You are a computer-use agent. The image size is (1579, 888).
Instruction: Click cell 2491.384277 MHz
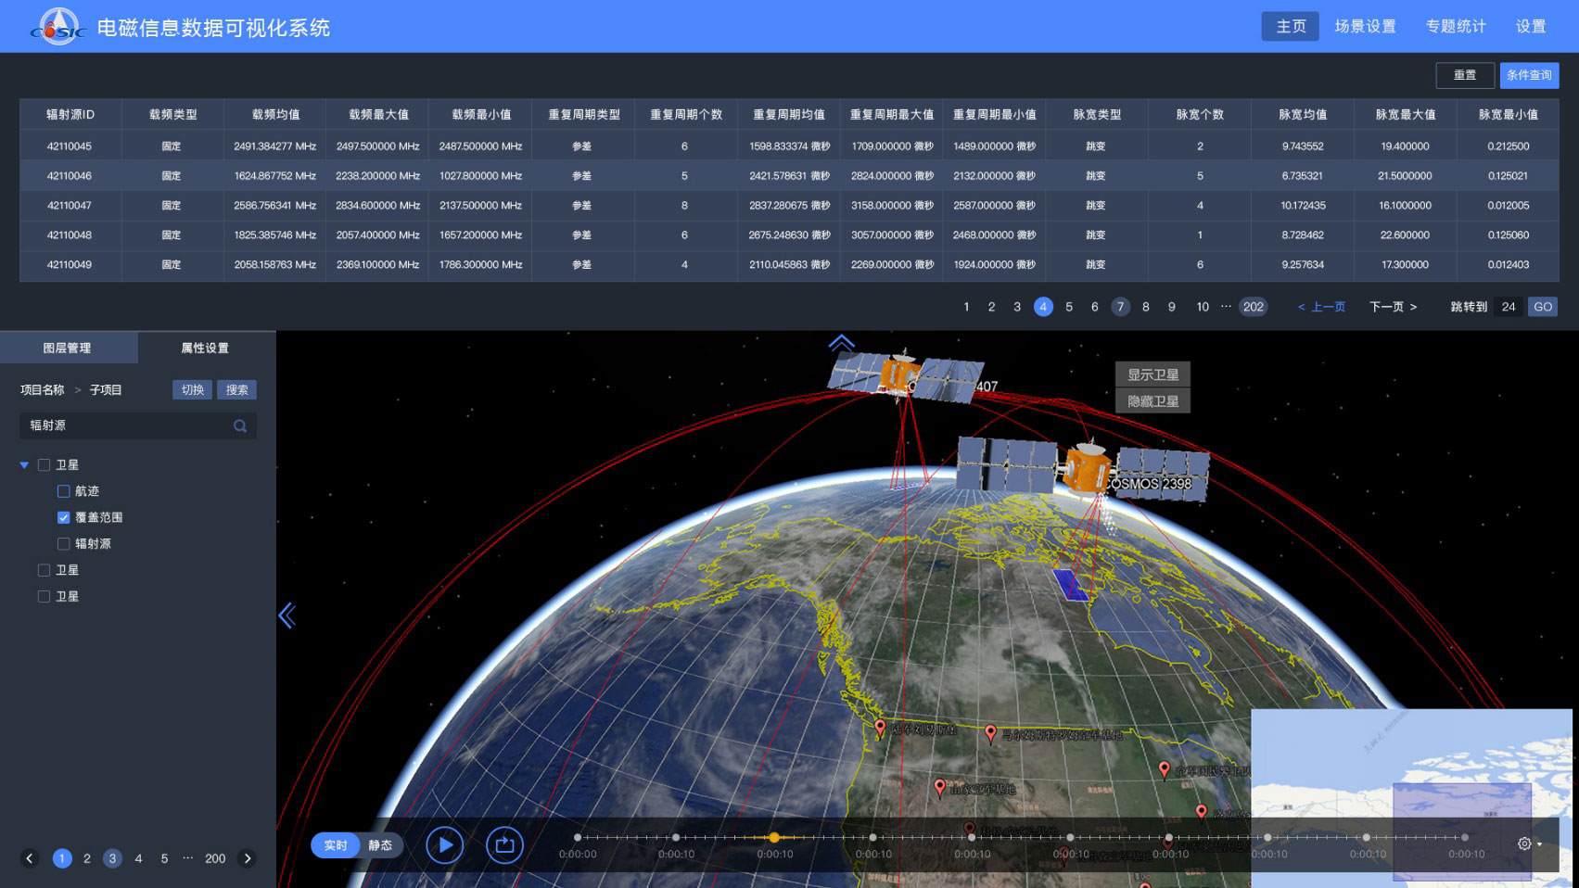point(275,146)
